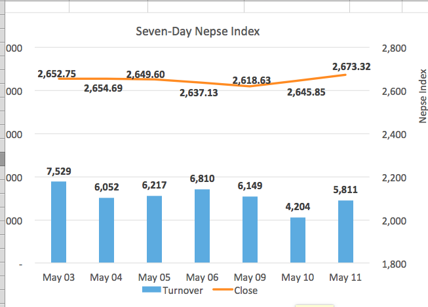
Task: Click the 2,618.63 close data label
Action: (251, 81)
